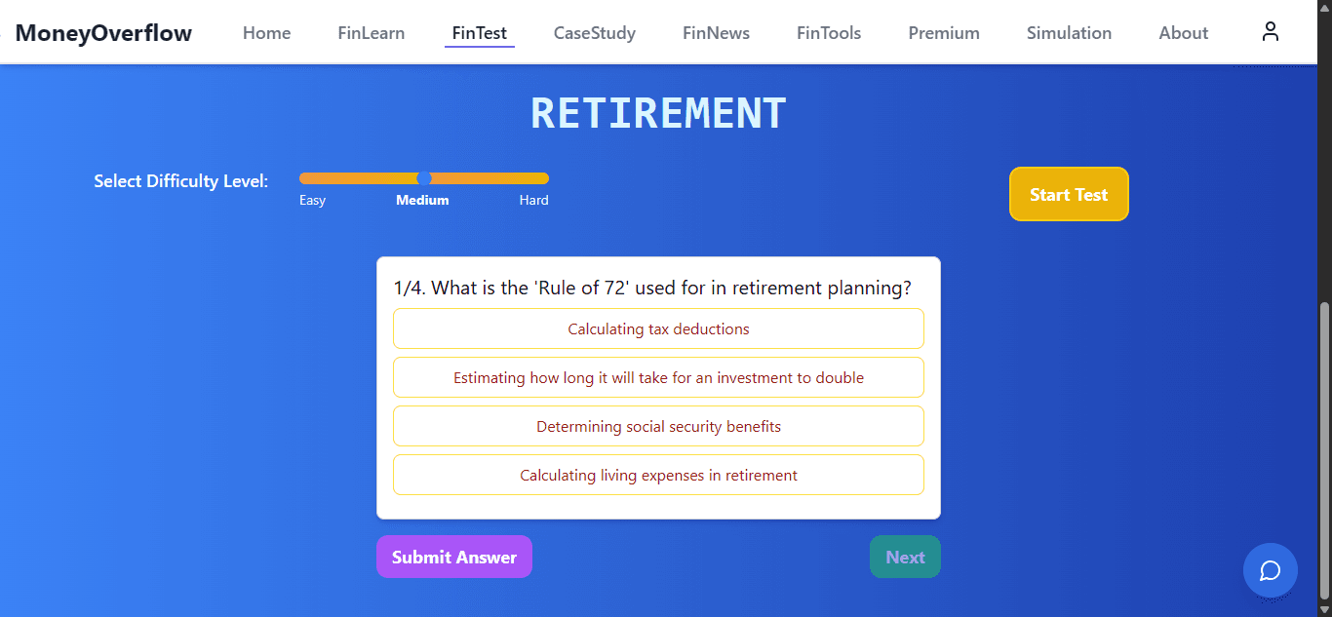Visit the Premium page

click(x=944, y=32)
